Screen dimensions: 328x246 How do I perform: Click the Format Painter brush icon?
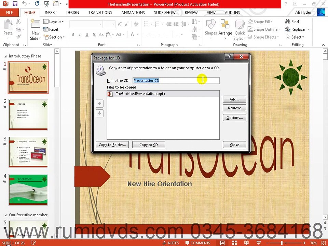[18, 37]
